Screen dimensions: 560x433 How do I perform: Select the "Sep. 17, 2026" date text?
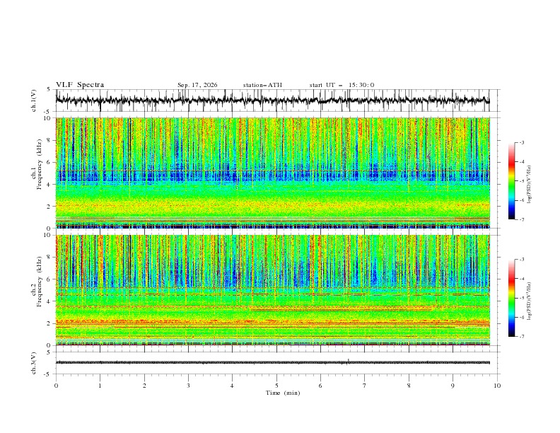[x=197, y=85]
